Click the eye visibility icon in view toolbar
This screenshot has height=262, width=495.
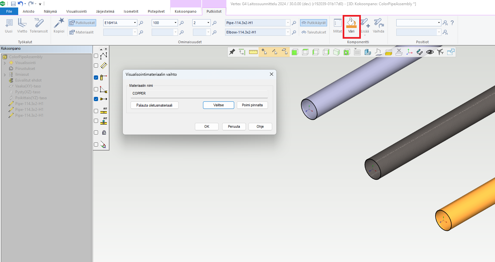(430, 52)
